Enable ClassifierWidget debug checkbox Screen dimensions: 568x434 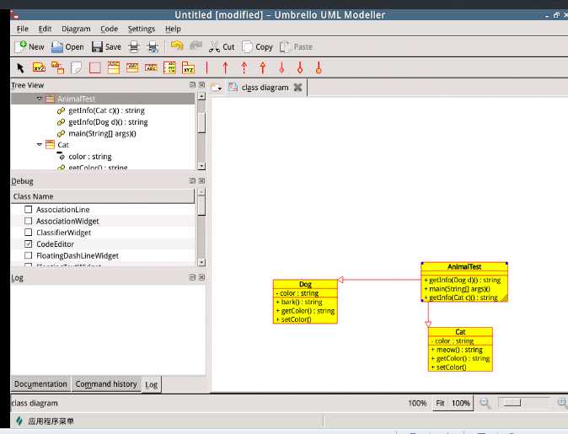[28, 233]
